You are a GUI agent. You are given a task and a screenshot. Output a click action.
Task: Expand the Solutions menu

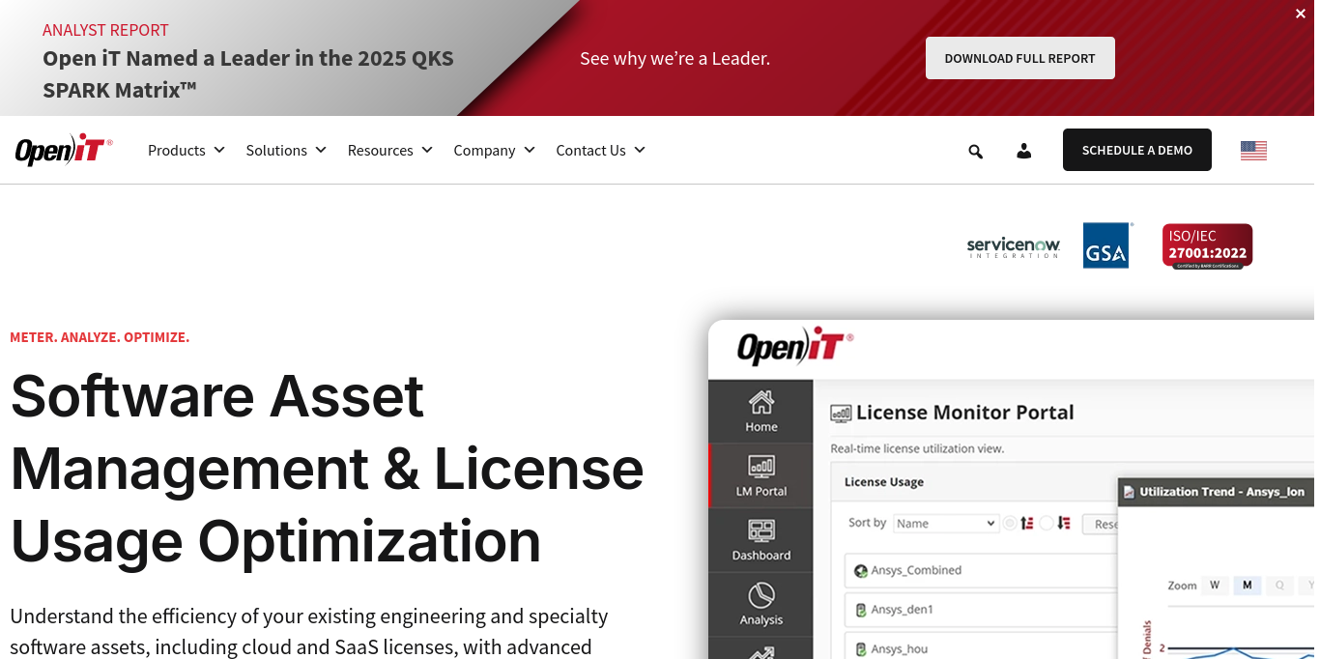(286, 150)
